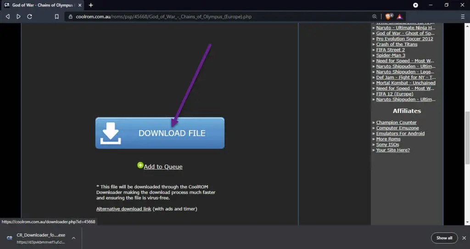Click the CR file icon in downloads bar
Viewport: 470px width, 249px height.
click(10, 238)
